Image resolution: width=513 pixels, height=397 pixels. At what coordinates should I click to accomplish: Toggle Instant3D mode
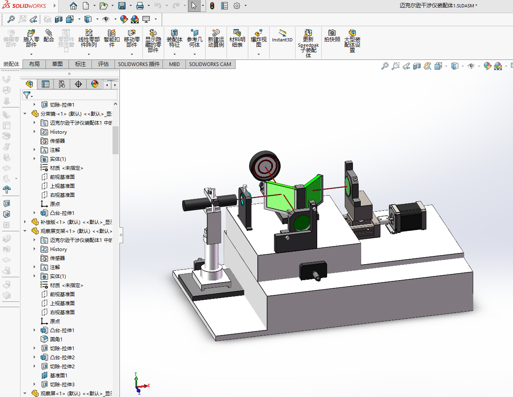282,36
